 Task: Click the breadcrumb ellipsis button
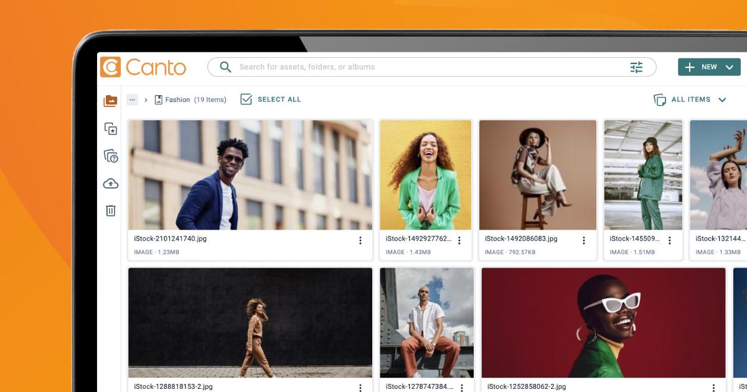click(132, 100)
